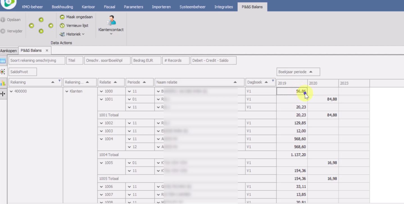Select the 129,85 cell for 1002
Screen dimensions: 404x204
coord(292,123)
